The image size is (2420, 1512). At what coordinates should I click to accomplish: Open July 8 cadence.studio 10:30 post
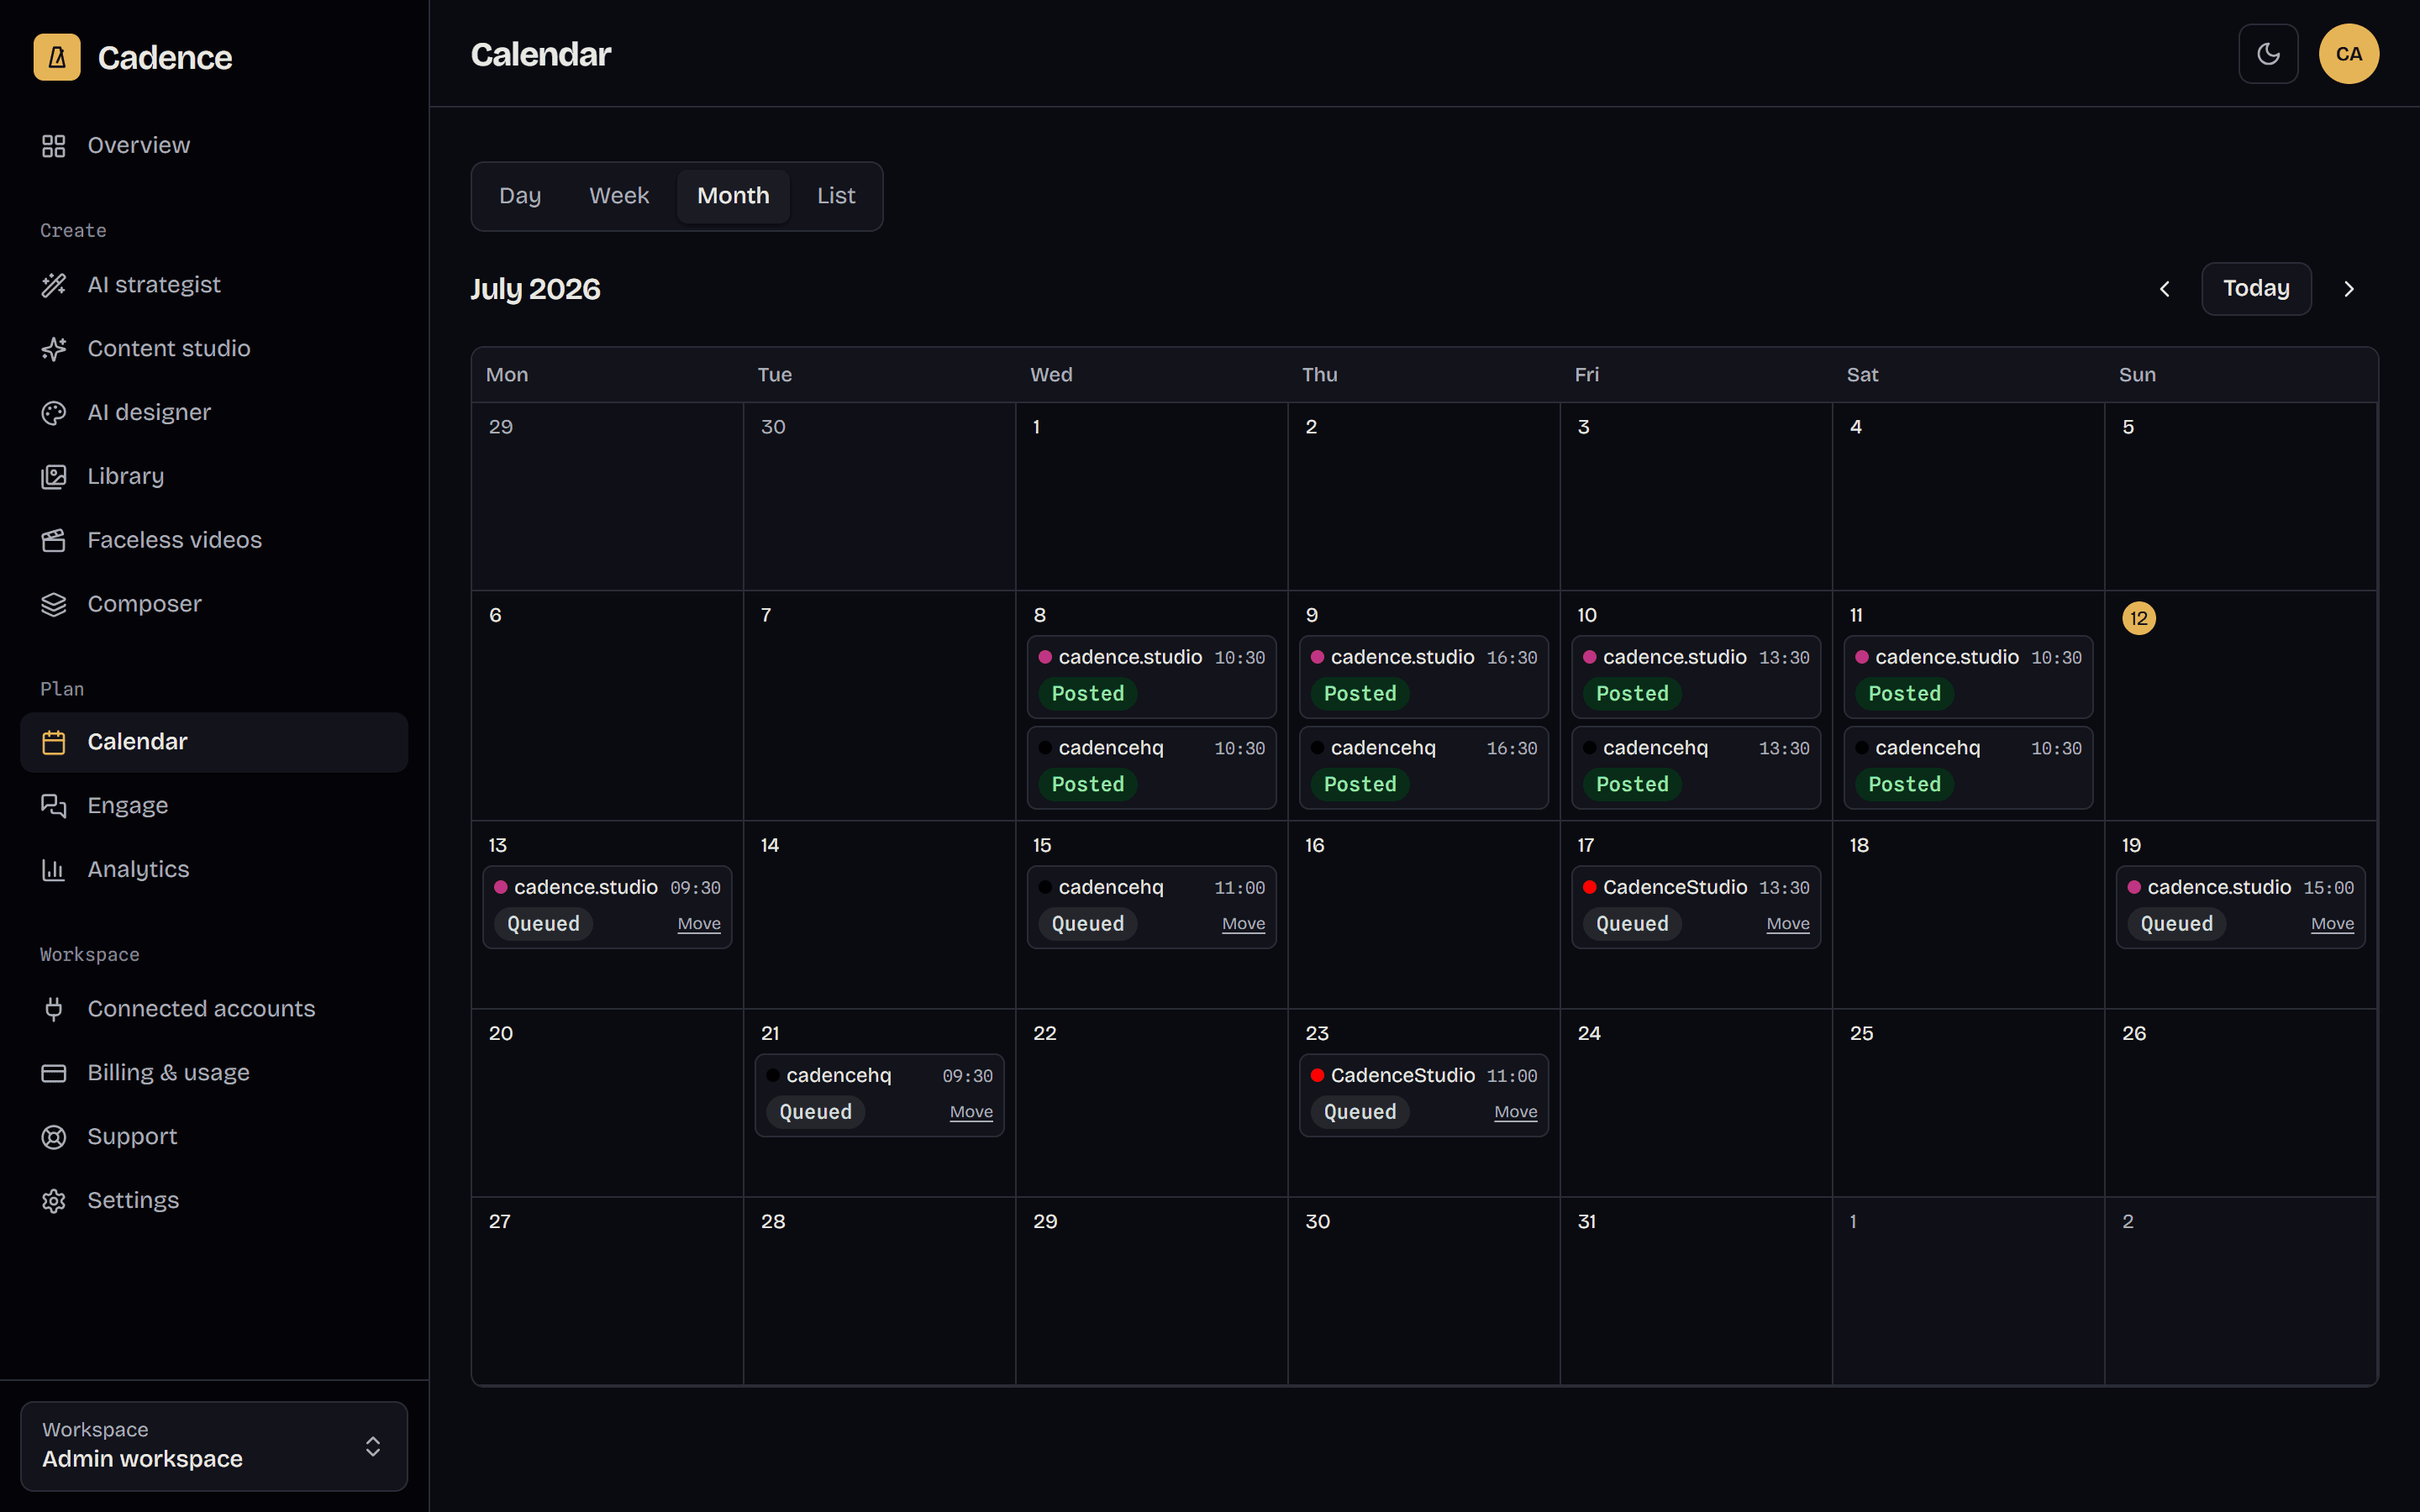tap(1152, 677)
